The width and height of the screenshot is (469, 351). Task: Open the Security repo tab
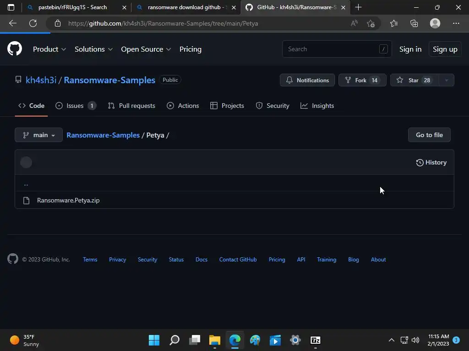[273, 106]
